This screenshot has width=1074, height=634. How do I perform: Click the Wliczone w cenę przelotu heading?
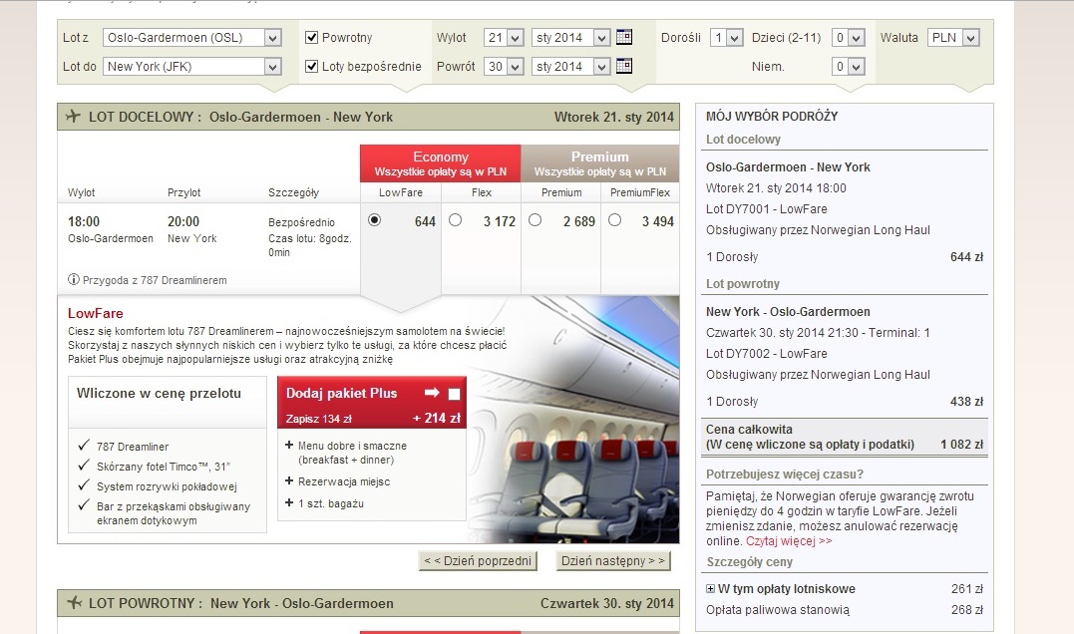click(159, 393)
